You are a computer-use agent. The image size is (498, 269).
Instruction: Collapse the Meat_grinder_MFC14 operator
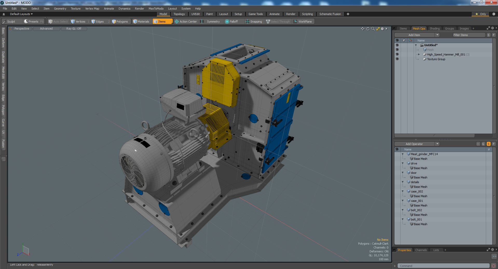[x=403, y=154]
